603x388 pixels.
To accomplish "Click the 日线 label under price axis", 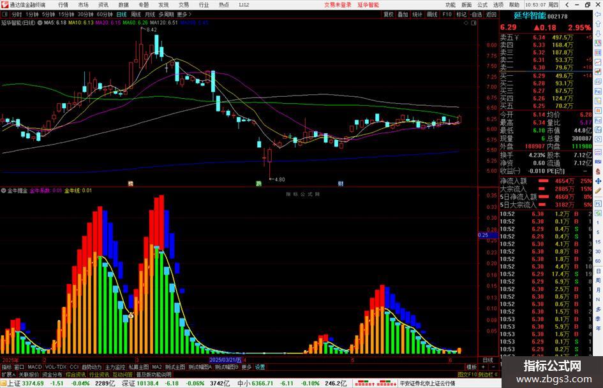I will pyautogui.click(x=488, y=360).
